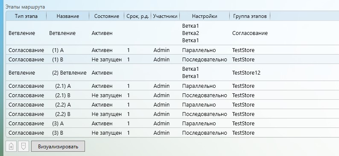Click the Срок, р.д. column header

(x=138, y=16)
